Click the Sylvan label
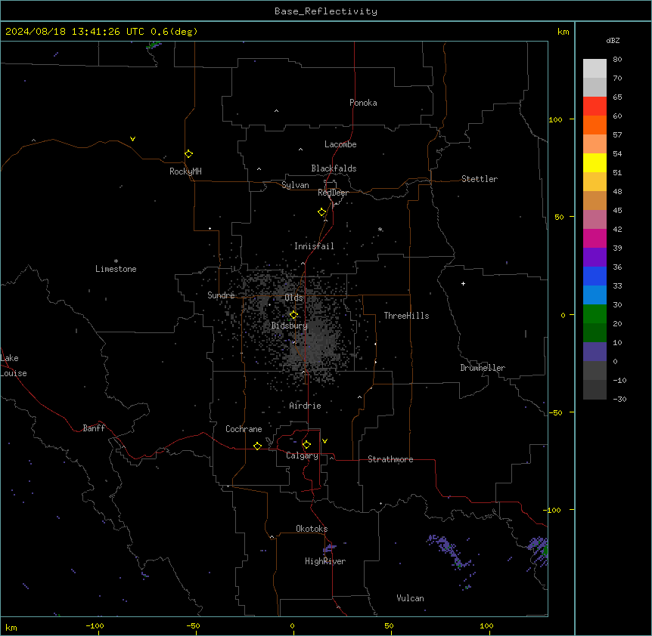Image resolution: width=652 pixels, height=636 pixels. [295, 185]
